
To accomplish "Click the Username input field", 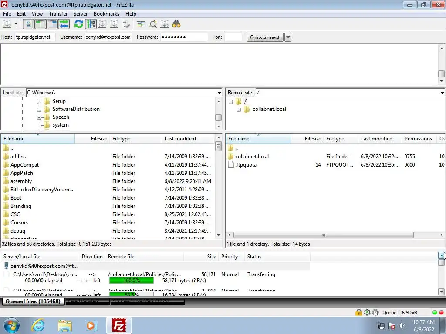I will 108,37.
